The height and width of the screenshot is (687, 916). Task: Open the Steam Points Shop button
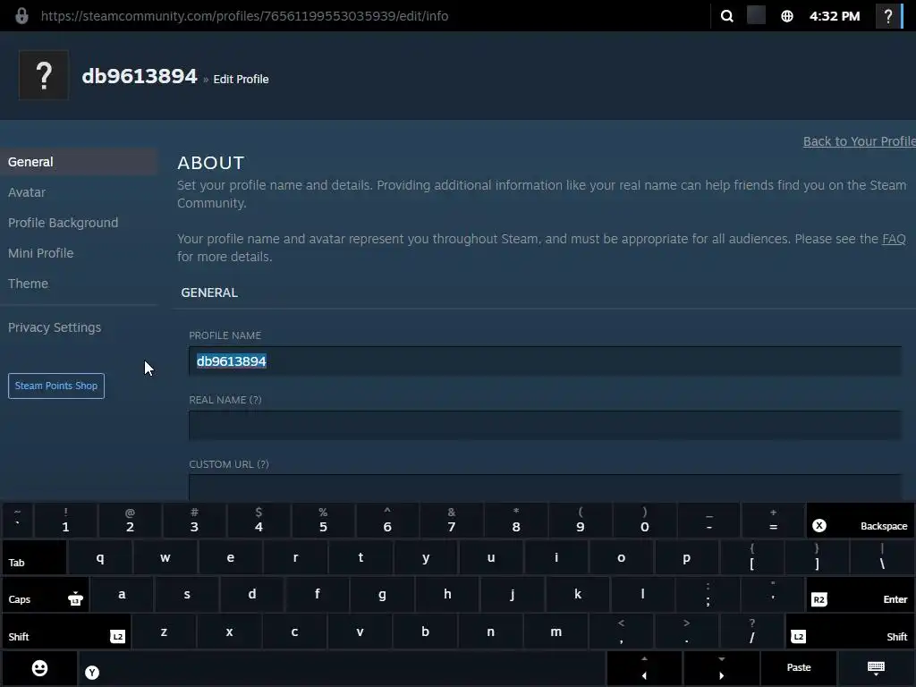point(56,386)
